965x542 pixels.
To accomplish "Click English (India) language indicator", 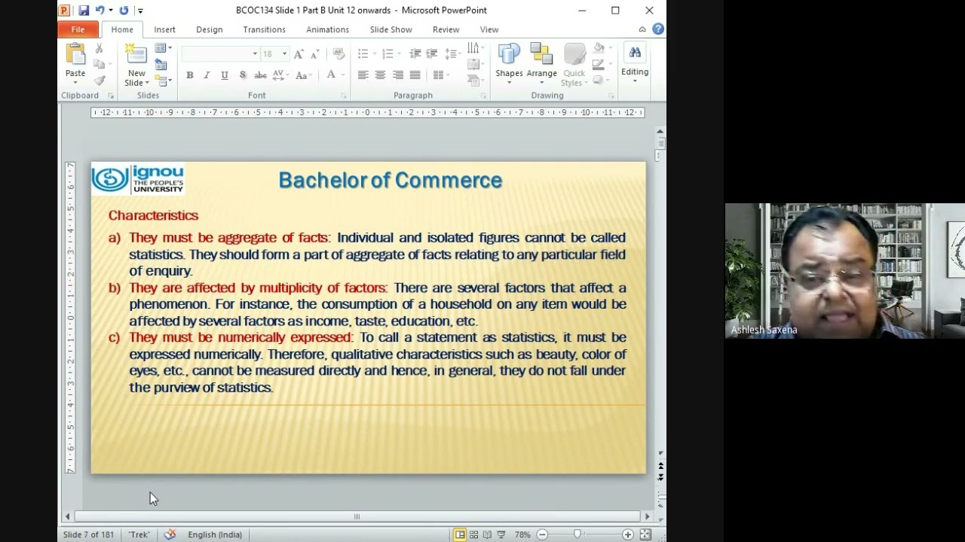I will tap(215, 534).
